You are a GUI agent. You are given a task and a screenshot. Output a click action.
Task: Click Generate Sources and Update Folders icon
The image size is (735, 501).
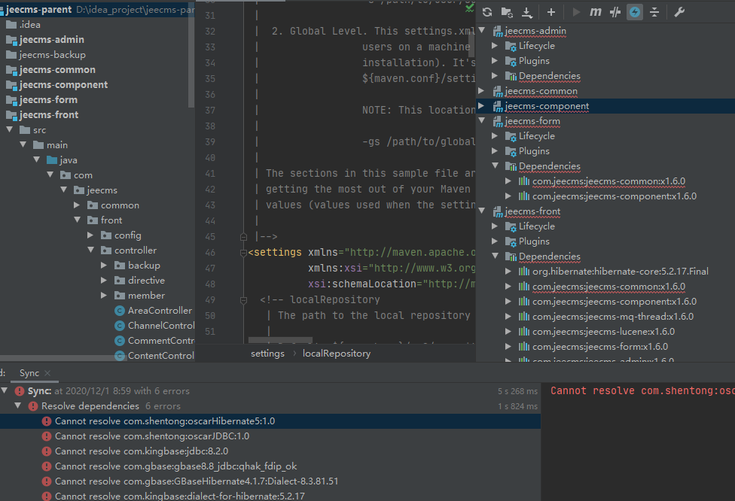tap(507, 12)
